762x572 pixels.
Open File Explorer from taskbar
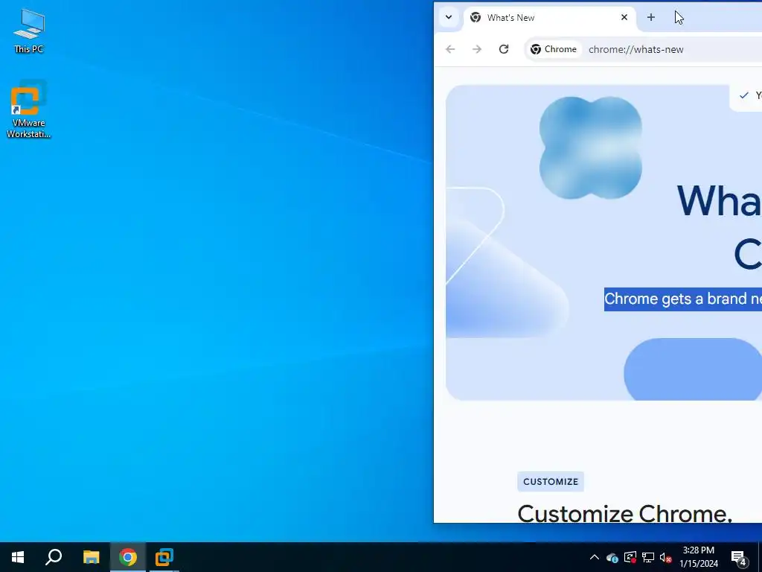click(91, 557)
